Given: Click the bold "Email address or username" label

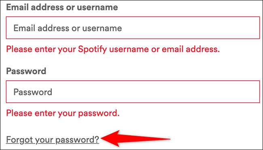Looking at the screenshot, I should click(x=62, y=7).
